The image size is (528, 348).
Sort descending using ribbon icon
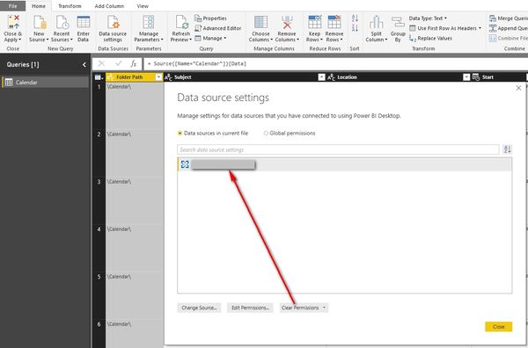pos(355,28)
